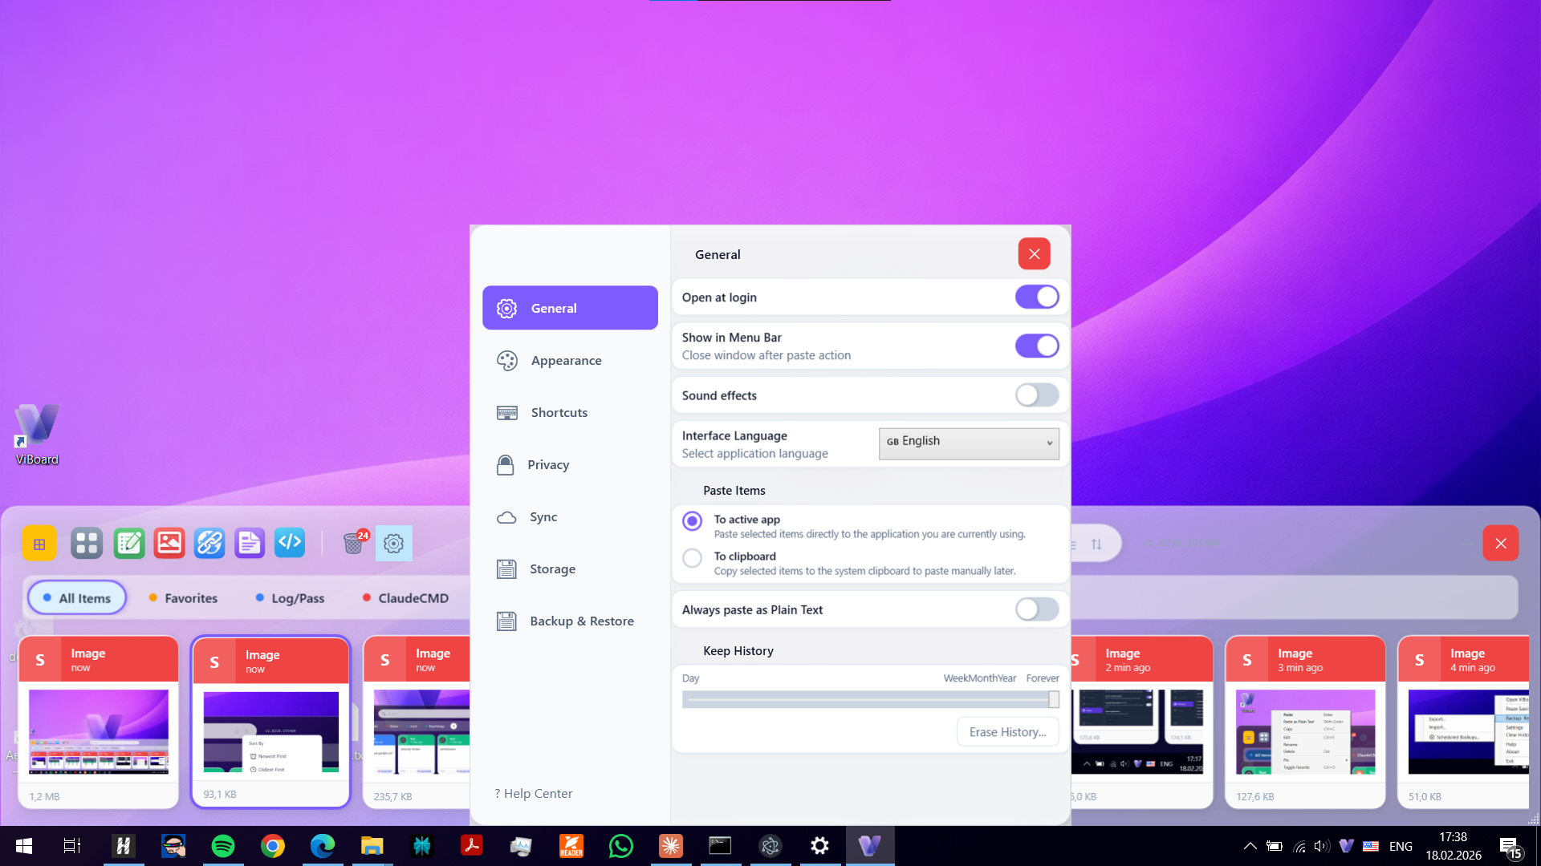The image size is (1541, 866).
Task: Click the gray grid all-types icon
Action: point(87,544)
